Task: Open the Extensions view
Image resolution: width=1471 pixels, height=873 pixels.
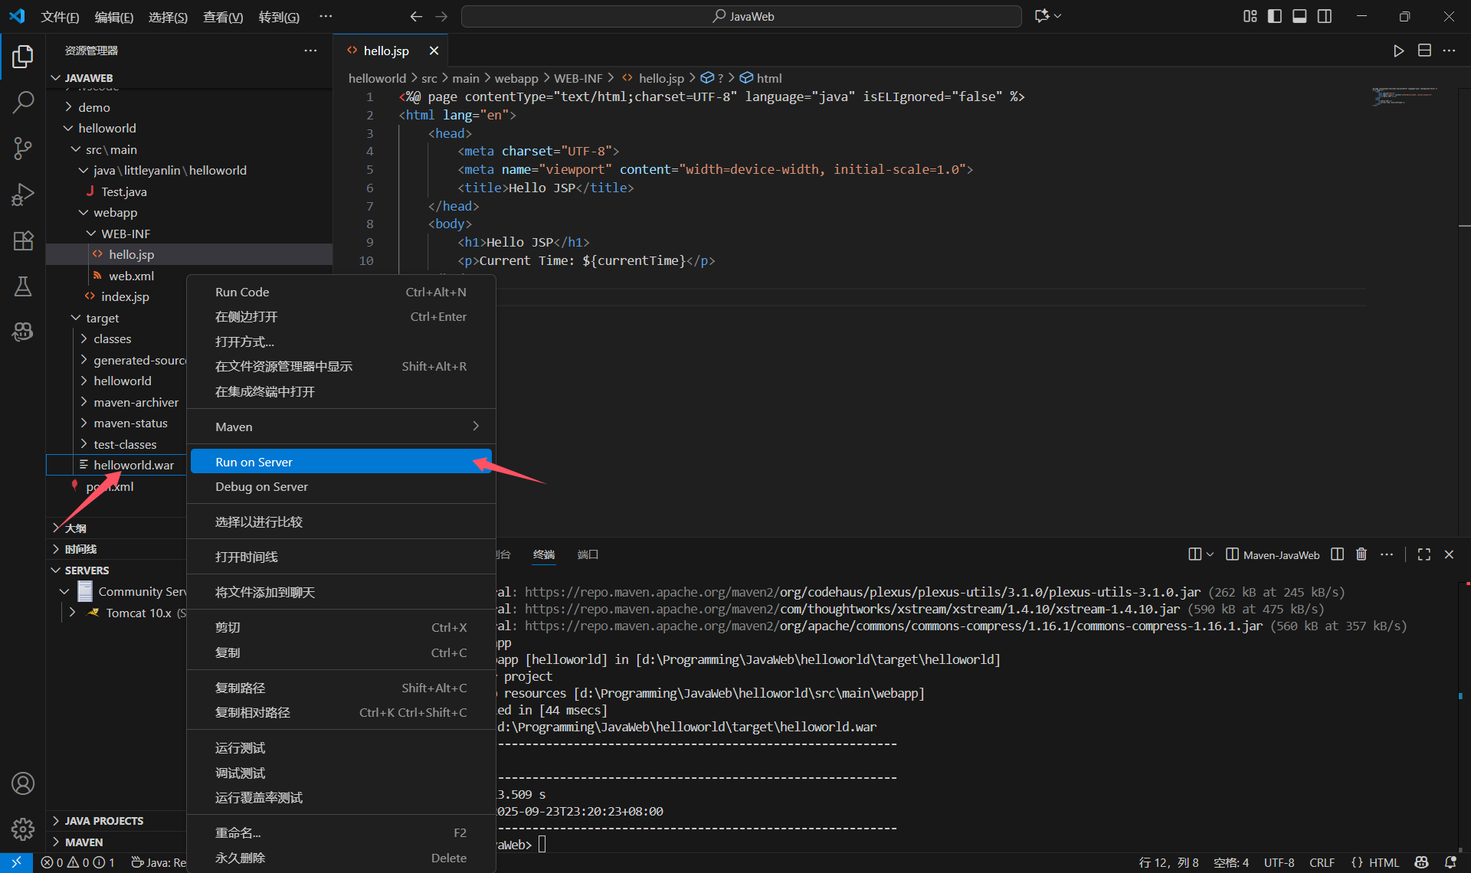Action: [23, 240]
